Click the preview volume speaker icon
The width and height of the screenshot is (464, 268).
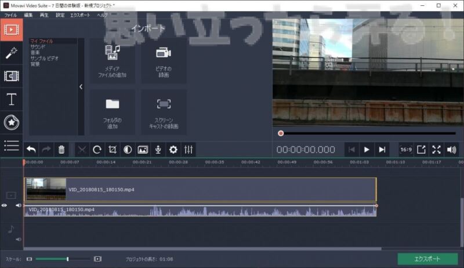452,150
